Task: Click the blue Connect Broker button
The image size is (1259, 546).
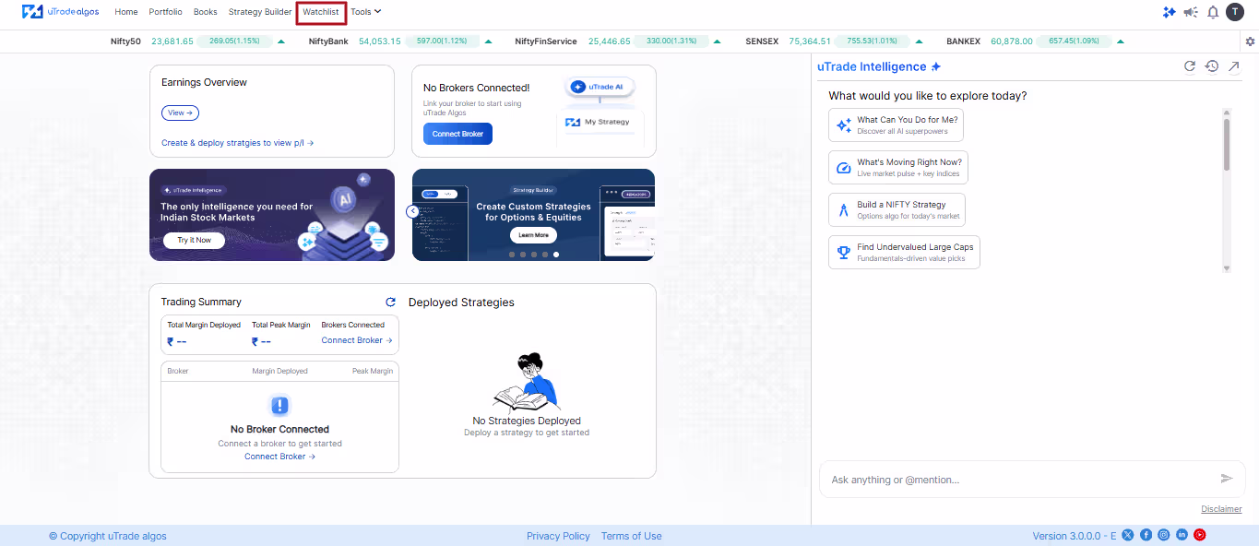Action: (x=458, y=134)
